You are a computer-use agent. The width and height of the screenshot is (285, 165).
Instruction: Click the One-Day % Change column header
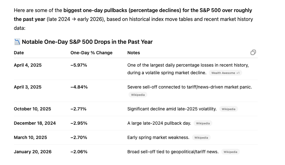(91, 53)
